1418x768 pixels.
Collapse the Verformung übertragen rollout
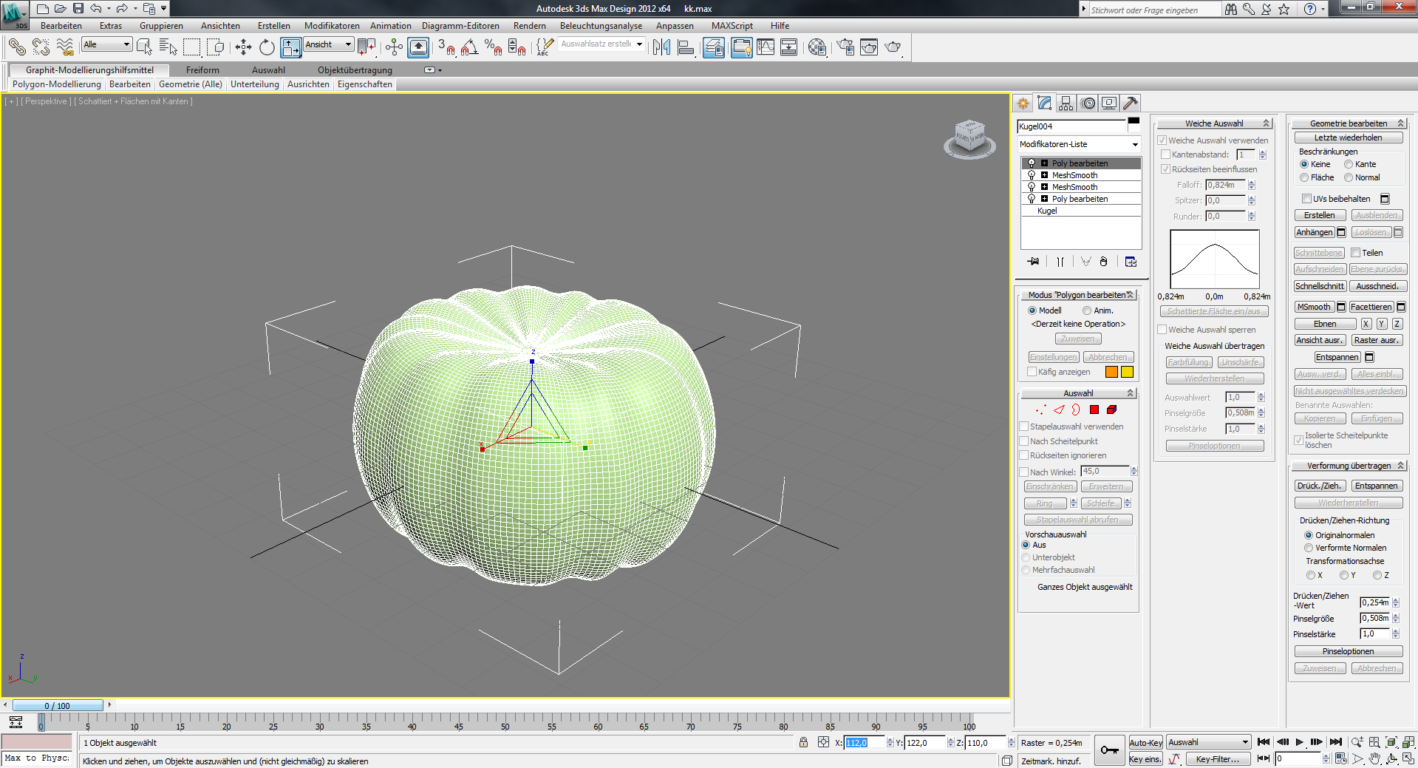pos(1349,466)
